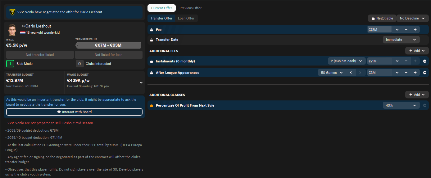Click the €67M - €93M transfer value bar

pos(108,45)
